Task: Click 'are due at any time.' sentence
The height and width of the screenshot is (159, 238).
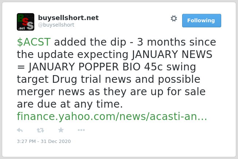Action: point(70,104)
